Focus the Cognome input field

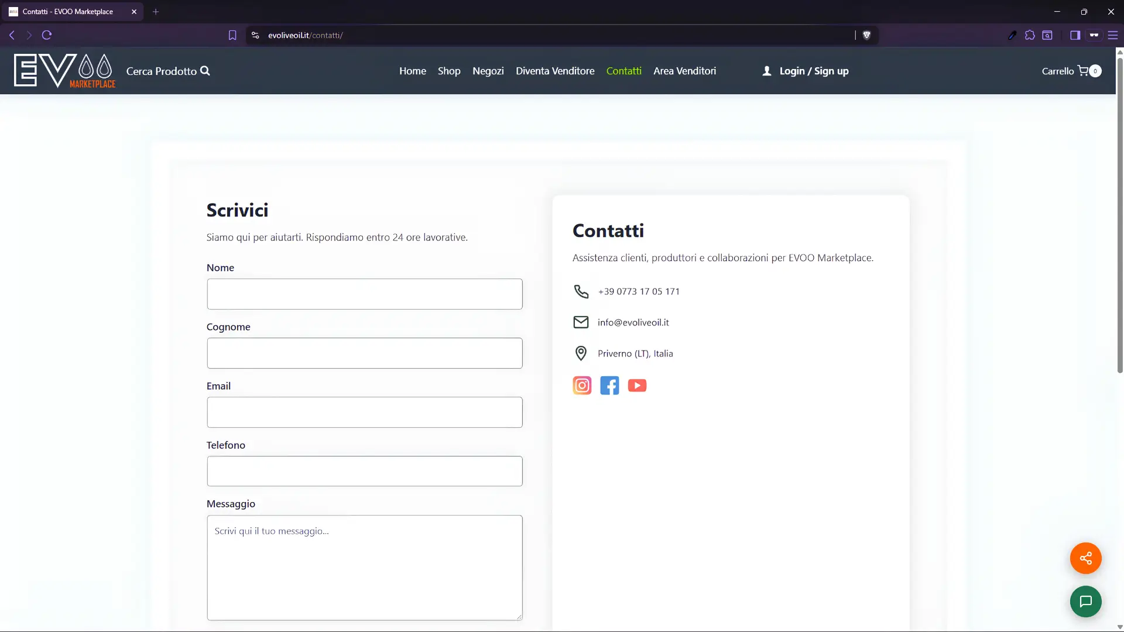click(x=364, y=353)
